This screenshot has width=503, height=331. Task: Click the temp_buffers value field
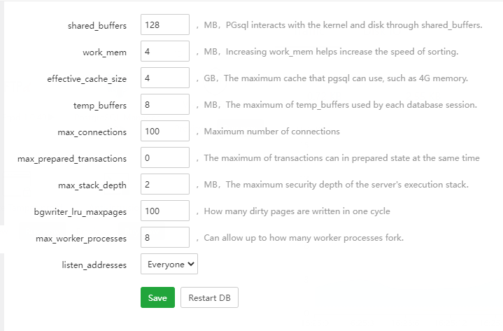coord(165,105)
